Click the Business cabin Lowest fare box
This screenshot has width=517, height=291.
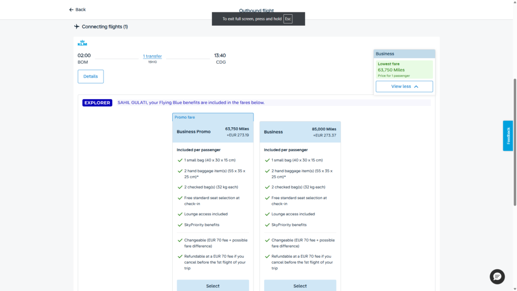[404, 70]
